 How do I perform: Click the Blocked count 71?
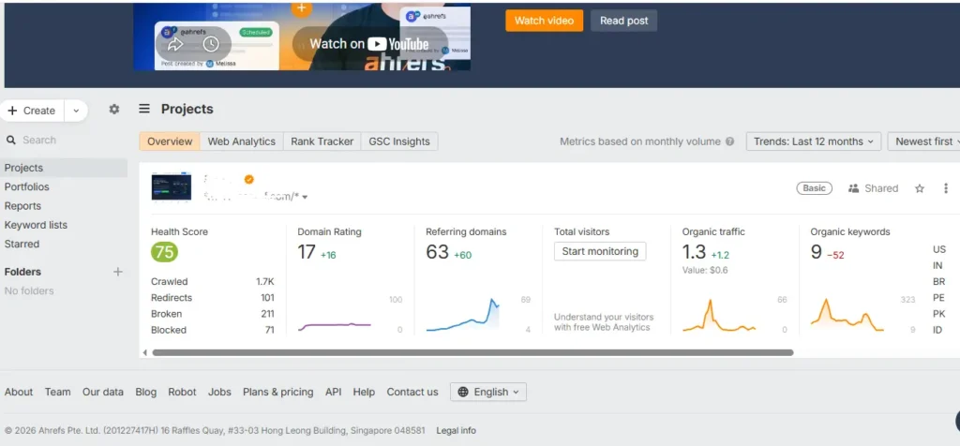point(269,330)
